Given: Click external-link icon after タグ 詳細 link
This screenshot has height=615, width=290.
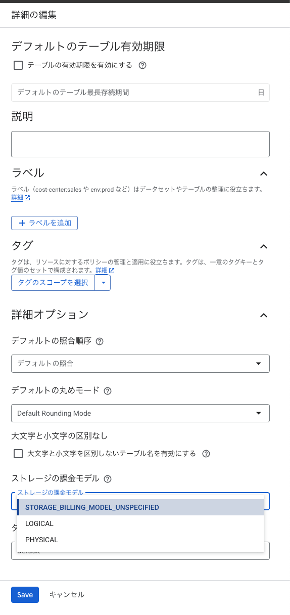Looking at the screenshot, I should (x=112, y=271).
